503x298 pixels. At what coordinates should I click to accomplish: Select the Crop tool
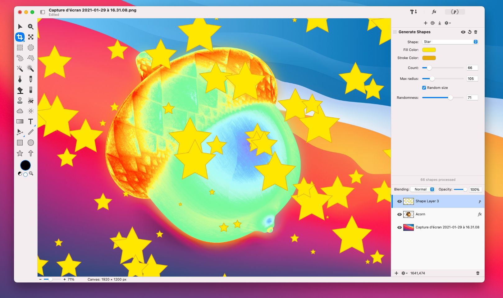20,37
